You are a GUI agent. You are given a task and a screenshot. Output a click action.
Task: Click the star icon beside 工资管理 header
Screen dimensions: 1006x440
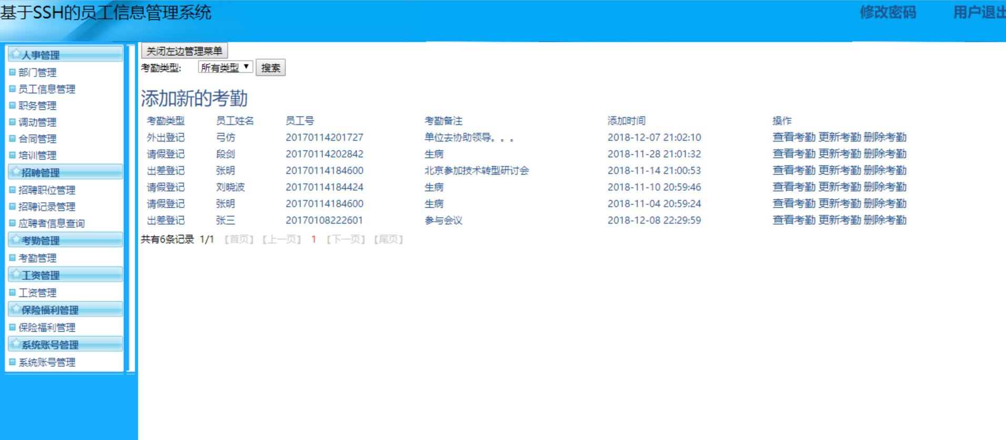16,274
